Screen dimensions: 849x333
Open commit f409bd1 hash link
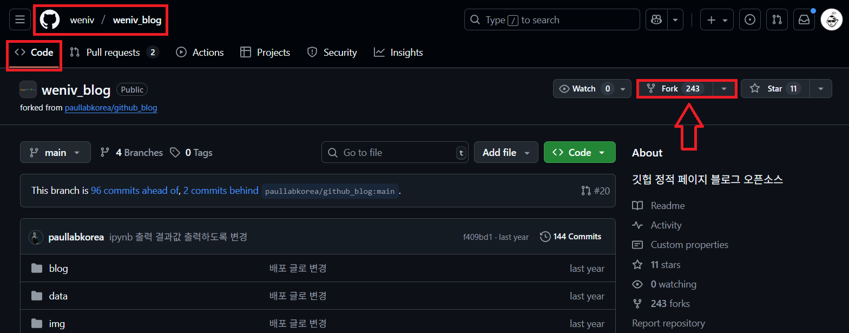click(x=478, y=237)
